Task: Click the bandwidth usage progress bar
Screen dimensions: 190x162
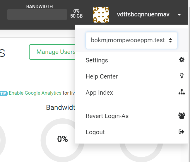Action: click(37, 15)
